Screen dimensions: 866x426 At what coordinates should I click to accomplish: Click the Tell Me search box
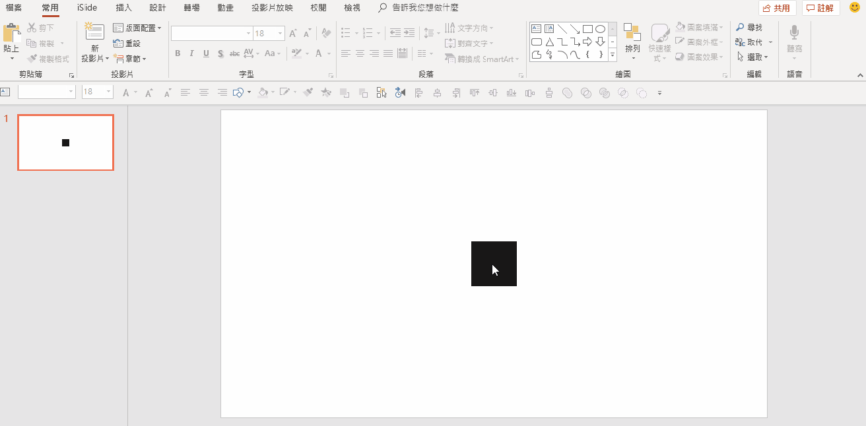tap(418, 8)
